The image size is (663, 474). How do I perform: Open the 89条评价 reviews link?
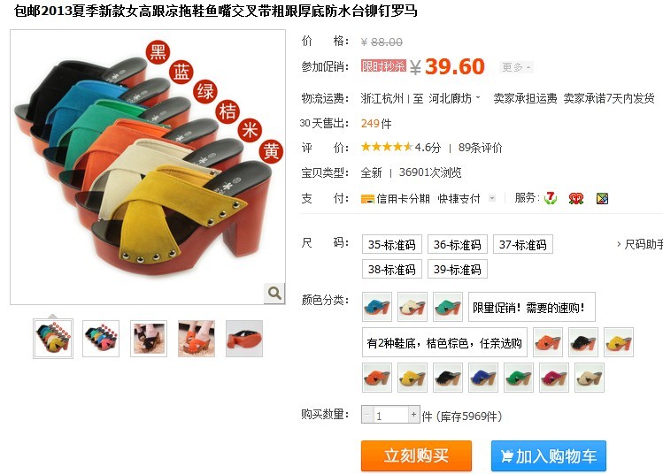(x=481, y=148)
